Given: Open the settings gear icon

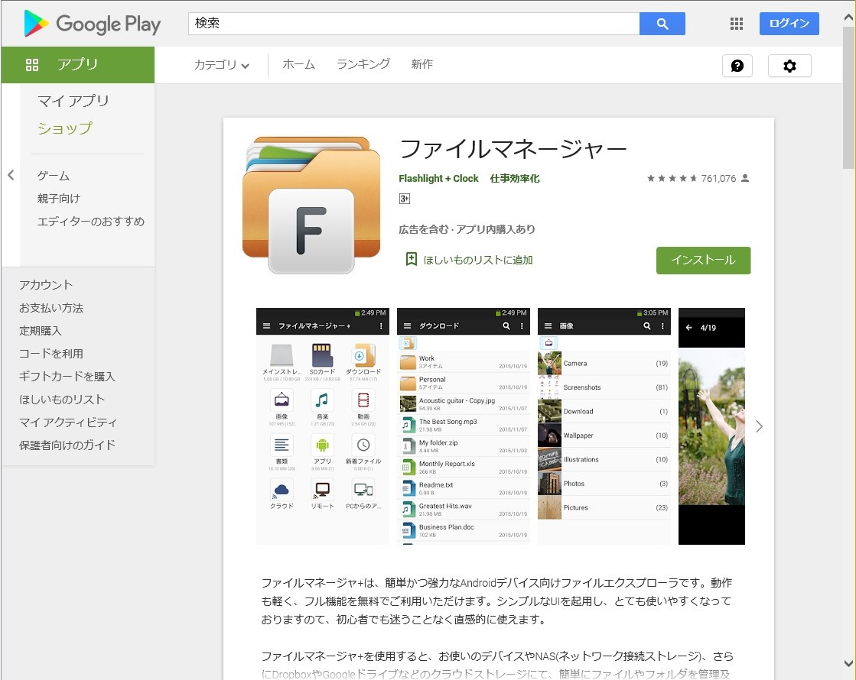Looking at the screenshot, I should click(789, 66).
